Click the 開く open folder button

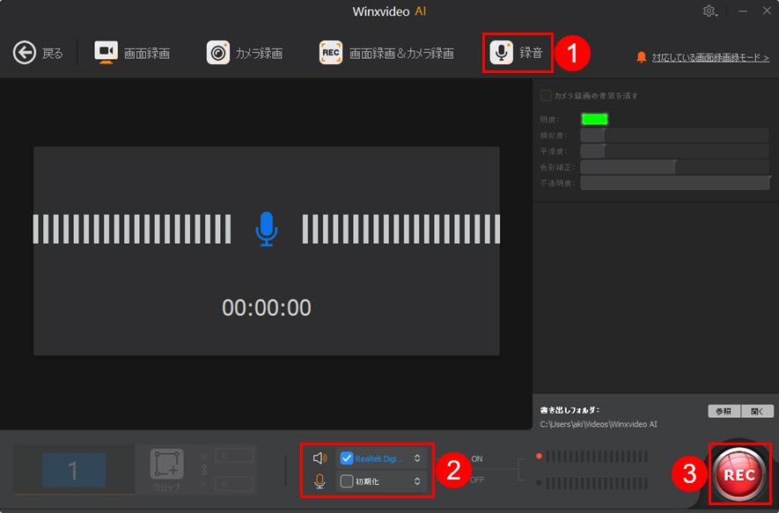pos(757,411)
